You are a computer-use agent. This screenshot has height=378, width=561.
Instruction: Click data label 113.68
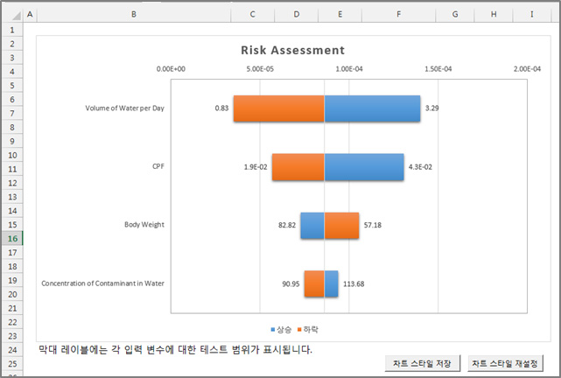(x=354, y=284)
